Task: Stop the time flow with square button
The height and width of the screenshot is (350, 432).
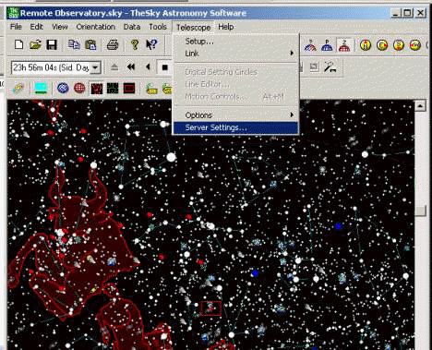Action: pos(164,67)
